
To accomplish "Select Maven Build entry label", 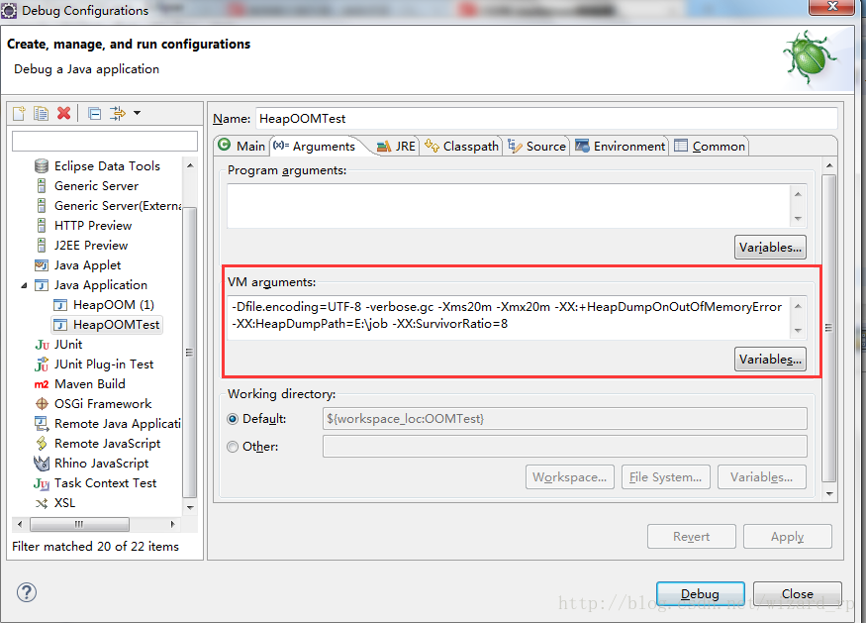I will (x=89, y=384).
